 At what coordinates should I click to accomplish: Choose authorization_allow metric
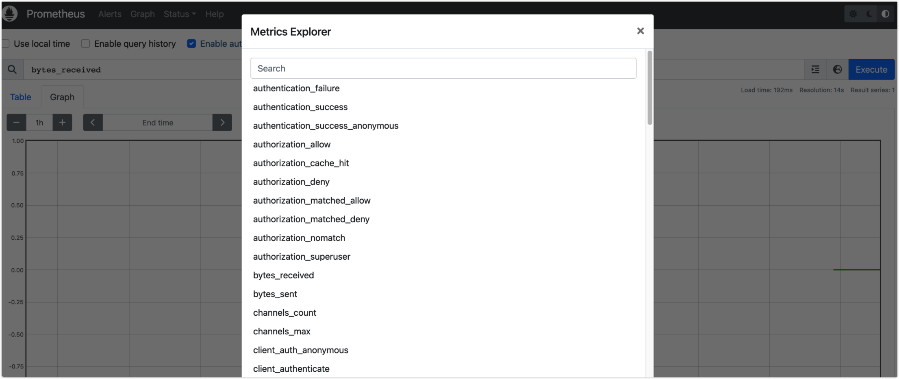pyautogui.click(x=292, y=144)
